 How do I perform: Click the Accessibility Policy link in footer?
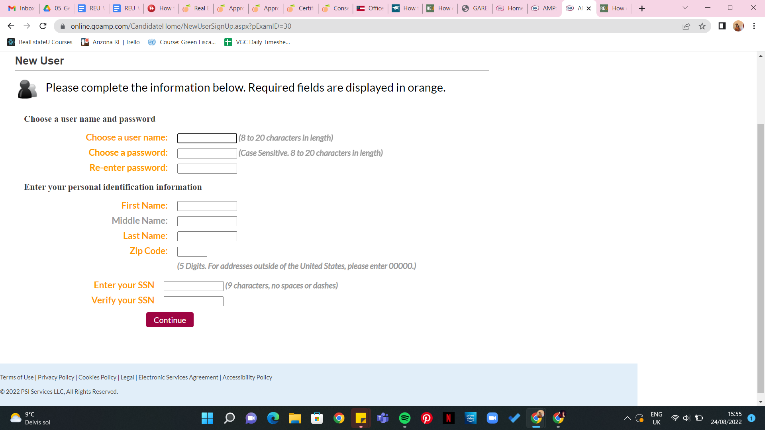click(x=247, y=377)
